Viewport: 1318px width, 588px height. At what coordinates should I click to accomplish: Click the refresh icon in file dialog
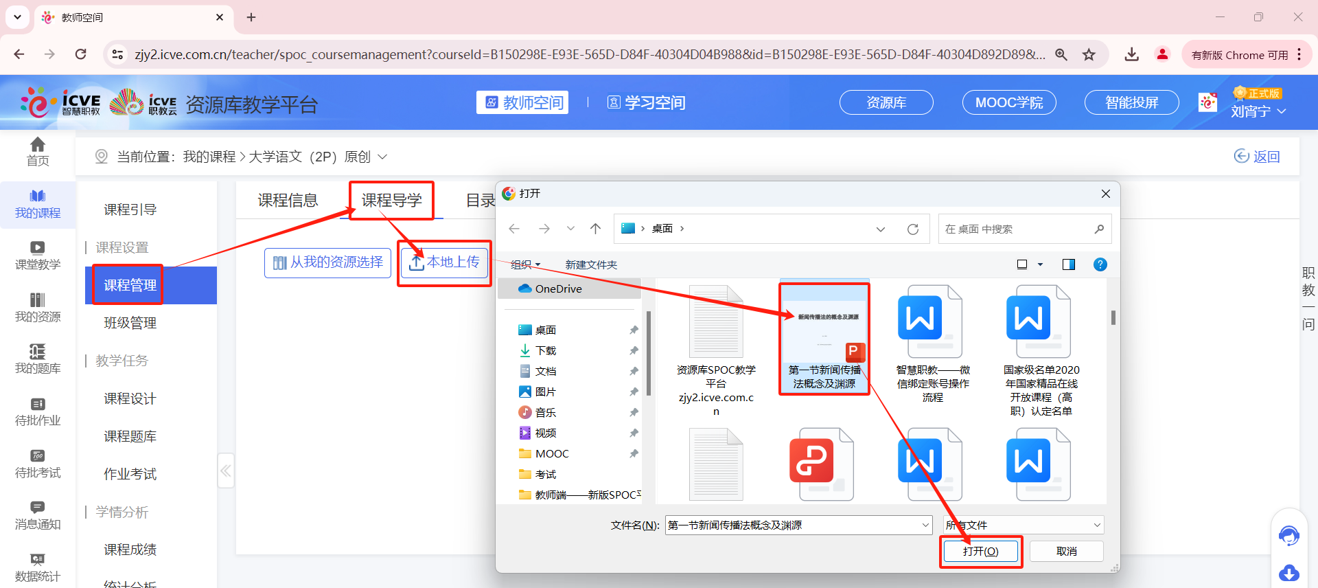(912, 229)
